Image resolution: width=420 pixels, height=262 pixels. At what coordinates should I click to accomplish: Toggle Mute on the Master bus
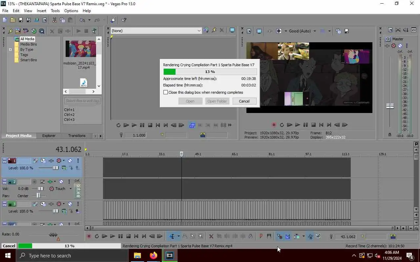400,46
